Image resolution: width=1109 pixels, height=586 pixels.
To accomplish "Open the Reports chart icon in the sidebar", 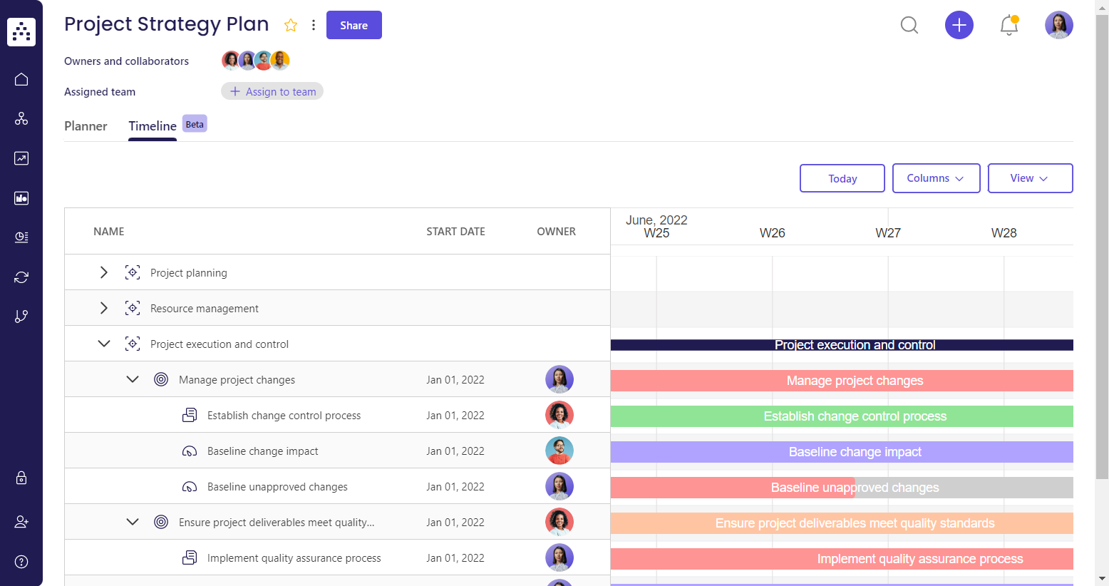I will pos(20,158).
